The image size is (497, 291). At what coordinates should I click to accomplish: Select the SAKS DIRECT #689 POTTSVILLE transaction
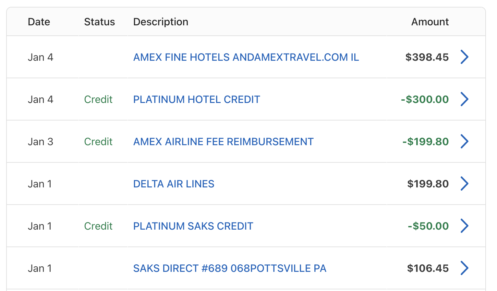(230, 268)
